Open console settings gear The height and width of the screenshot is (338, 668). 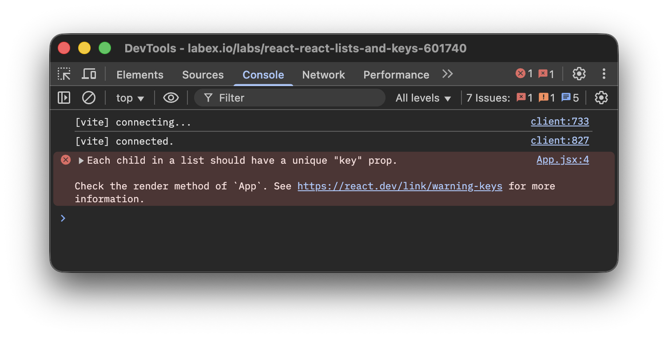(601, 98)
